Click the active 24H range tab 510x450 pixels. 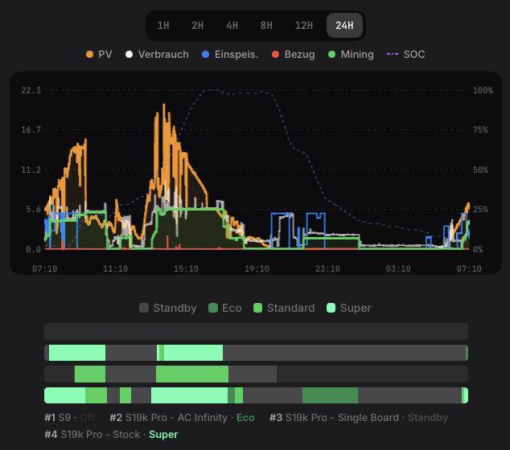pos(344,26)
